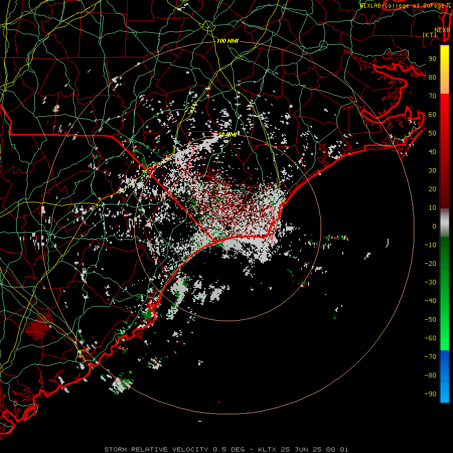
Task: Click the positive 30 scale value
Action: coord(432,171)
